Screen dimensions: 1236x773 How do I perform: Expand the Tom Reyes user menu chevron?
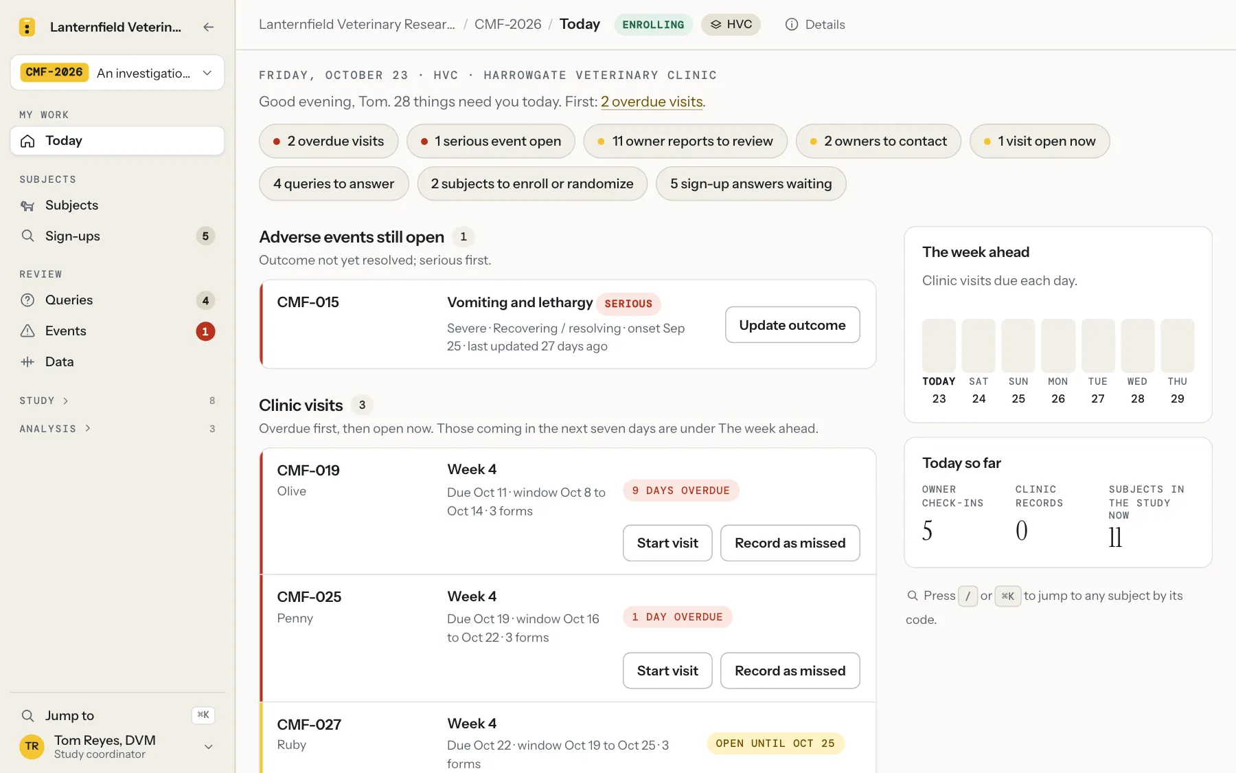(209, 747)
